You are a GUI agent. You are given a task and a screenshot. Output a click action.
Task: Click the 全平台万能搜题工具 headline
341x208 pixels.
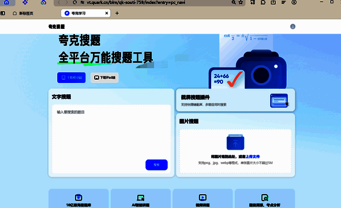tap(106, 58)
